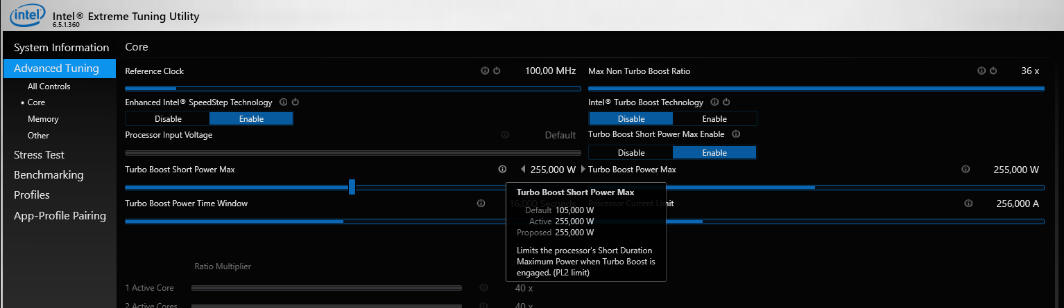1064x308 pixels.
Task: Enable Turbo Boost Short Power Max
Action: (x=714, y=153)
